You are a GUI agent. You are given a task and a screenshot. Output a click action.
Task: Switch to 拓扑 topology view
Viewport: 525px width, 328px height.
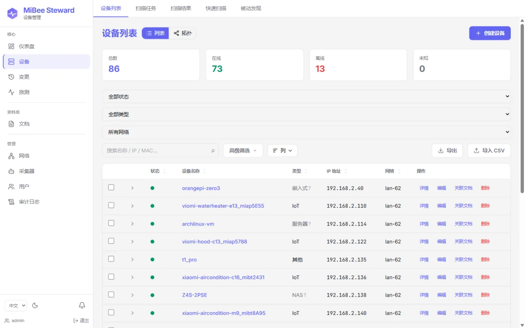pos(183,33)
